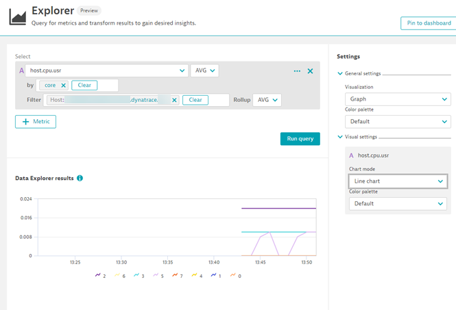The image size is (456, 310).
Task: Open the host.cpu.usr metric dropdown
Action: 106,70
